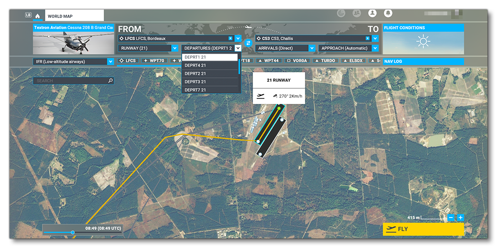
Task: Open the user profile icon
Action: [x=372, y=13]
